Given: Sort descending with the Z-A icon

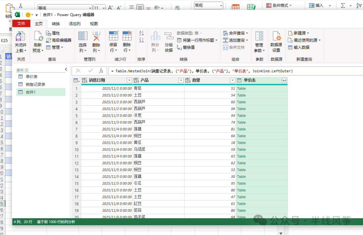Looking at the screenshot, I should coord(142,40).
